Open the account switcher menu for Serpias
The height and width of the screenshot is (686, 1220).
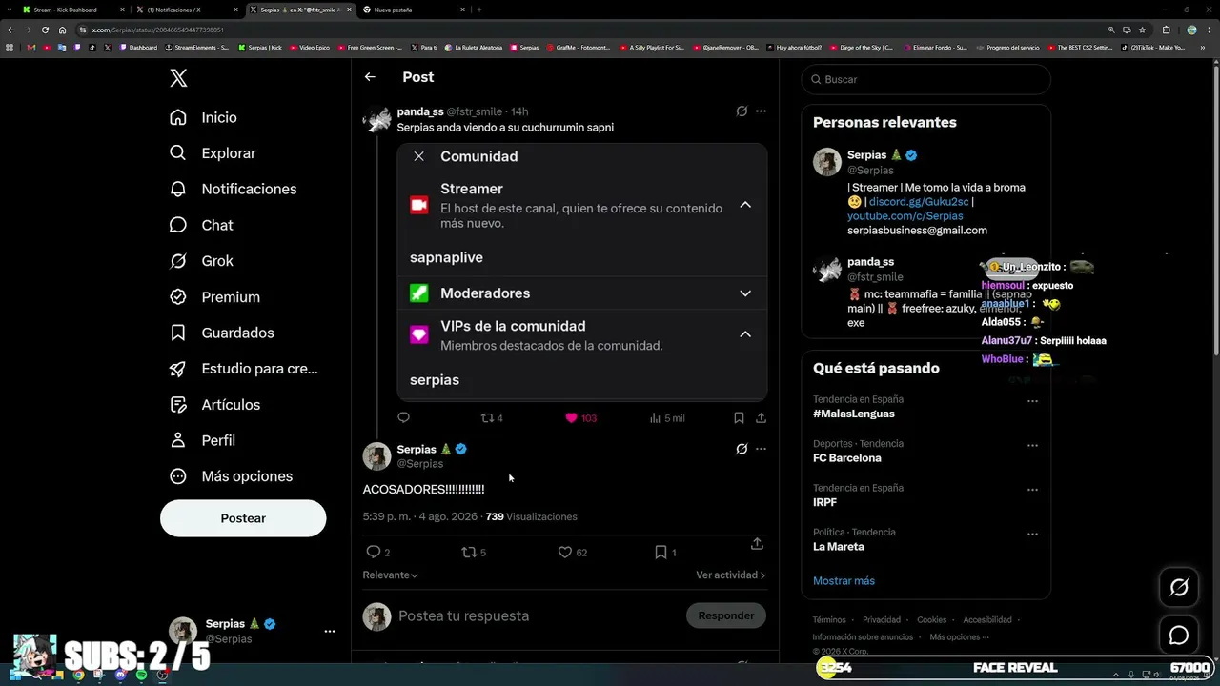[x=330, y=631]
